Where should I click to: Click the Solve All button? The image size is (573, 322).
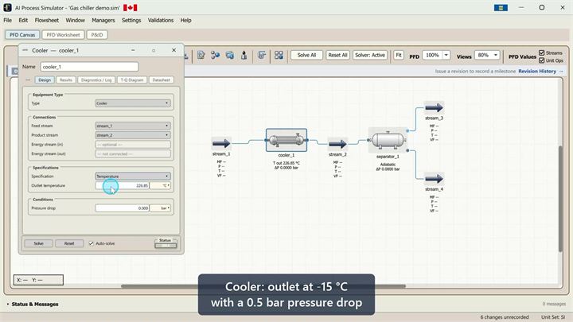[306, 55]
